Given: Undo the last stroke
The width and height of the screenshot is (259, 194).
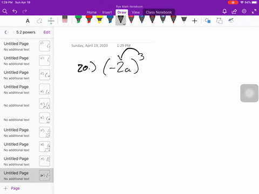Looking at the screenshot, I should coord(15,11).
